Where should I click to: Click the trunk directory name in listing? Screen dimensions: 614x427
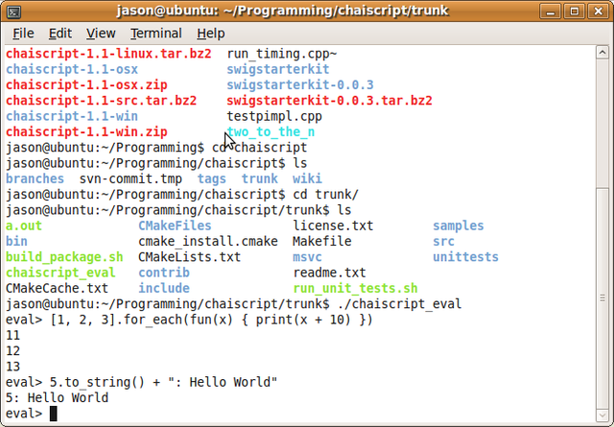click(260, 178)
